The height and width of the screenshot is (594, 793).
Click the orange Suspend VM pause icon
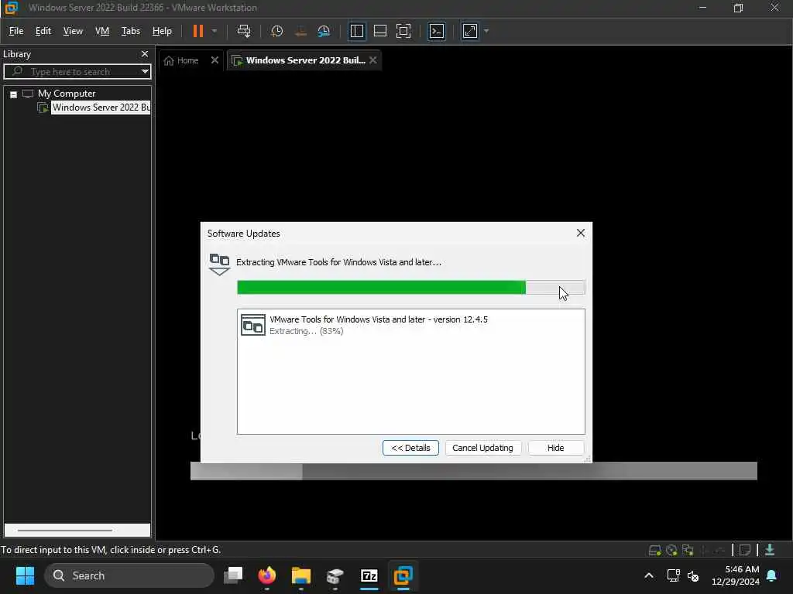197,31
